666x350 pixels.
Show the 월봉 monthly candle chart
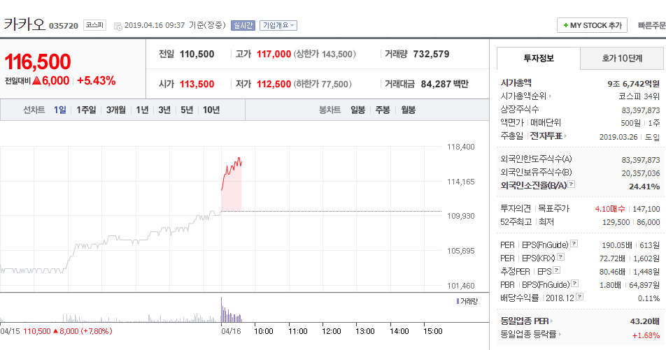[x=408, y=110]
